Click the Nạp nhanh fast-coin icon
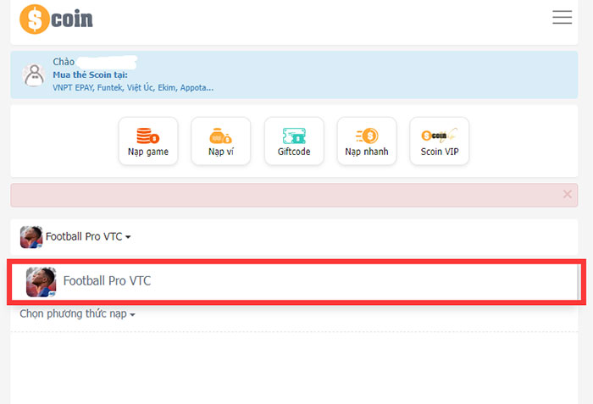The height and width of the screenshot is (404, 593). click(367, 136)
